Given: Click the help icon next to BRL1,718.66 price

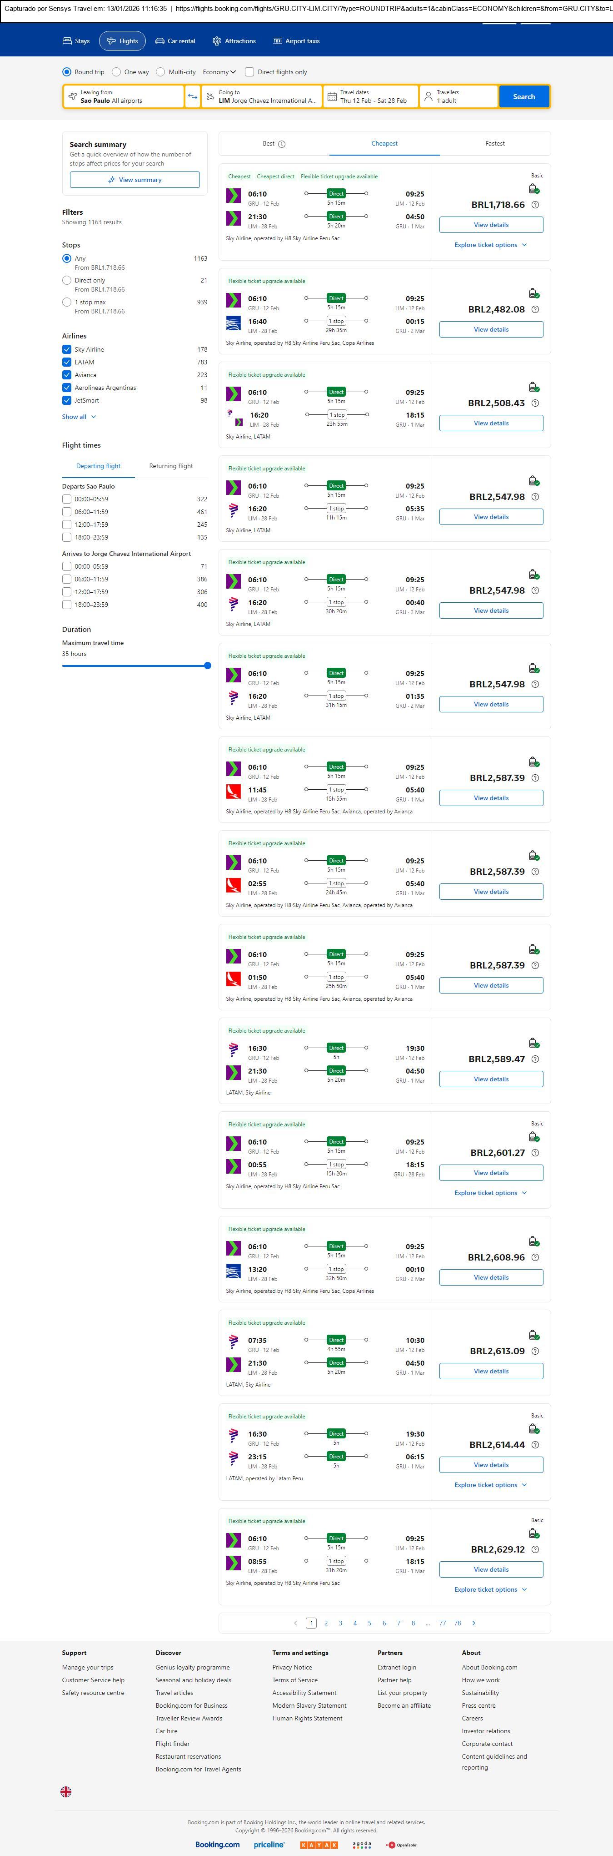Looking at the screenshot, I should pyautogui.click(x=534, y=205).
